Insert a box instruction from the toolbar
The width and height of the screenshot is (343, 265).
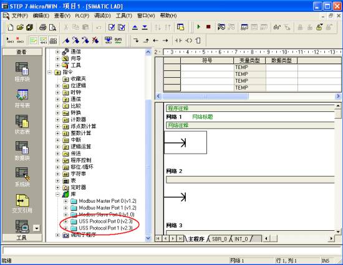tap(198, 40)
